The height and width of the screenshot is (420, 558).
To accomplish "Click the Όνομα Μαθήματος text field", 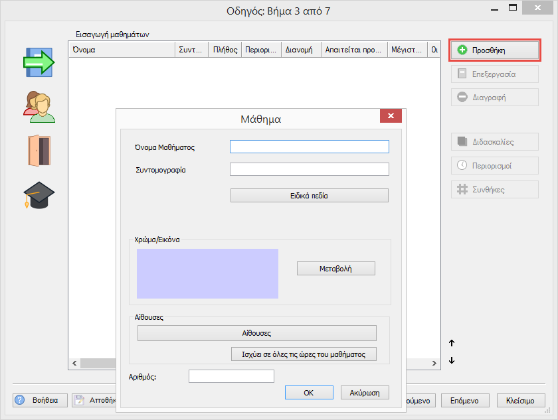I will pyautogui.click(x=309, y=147).
